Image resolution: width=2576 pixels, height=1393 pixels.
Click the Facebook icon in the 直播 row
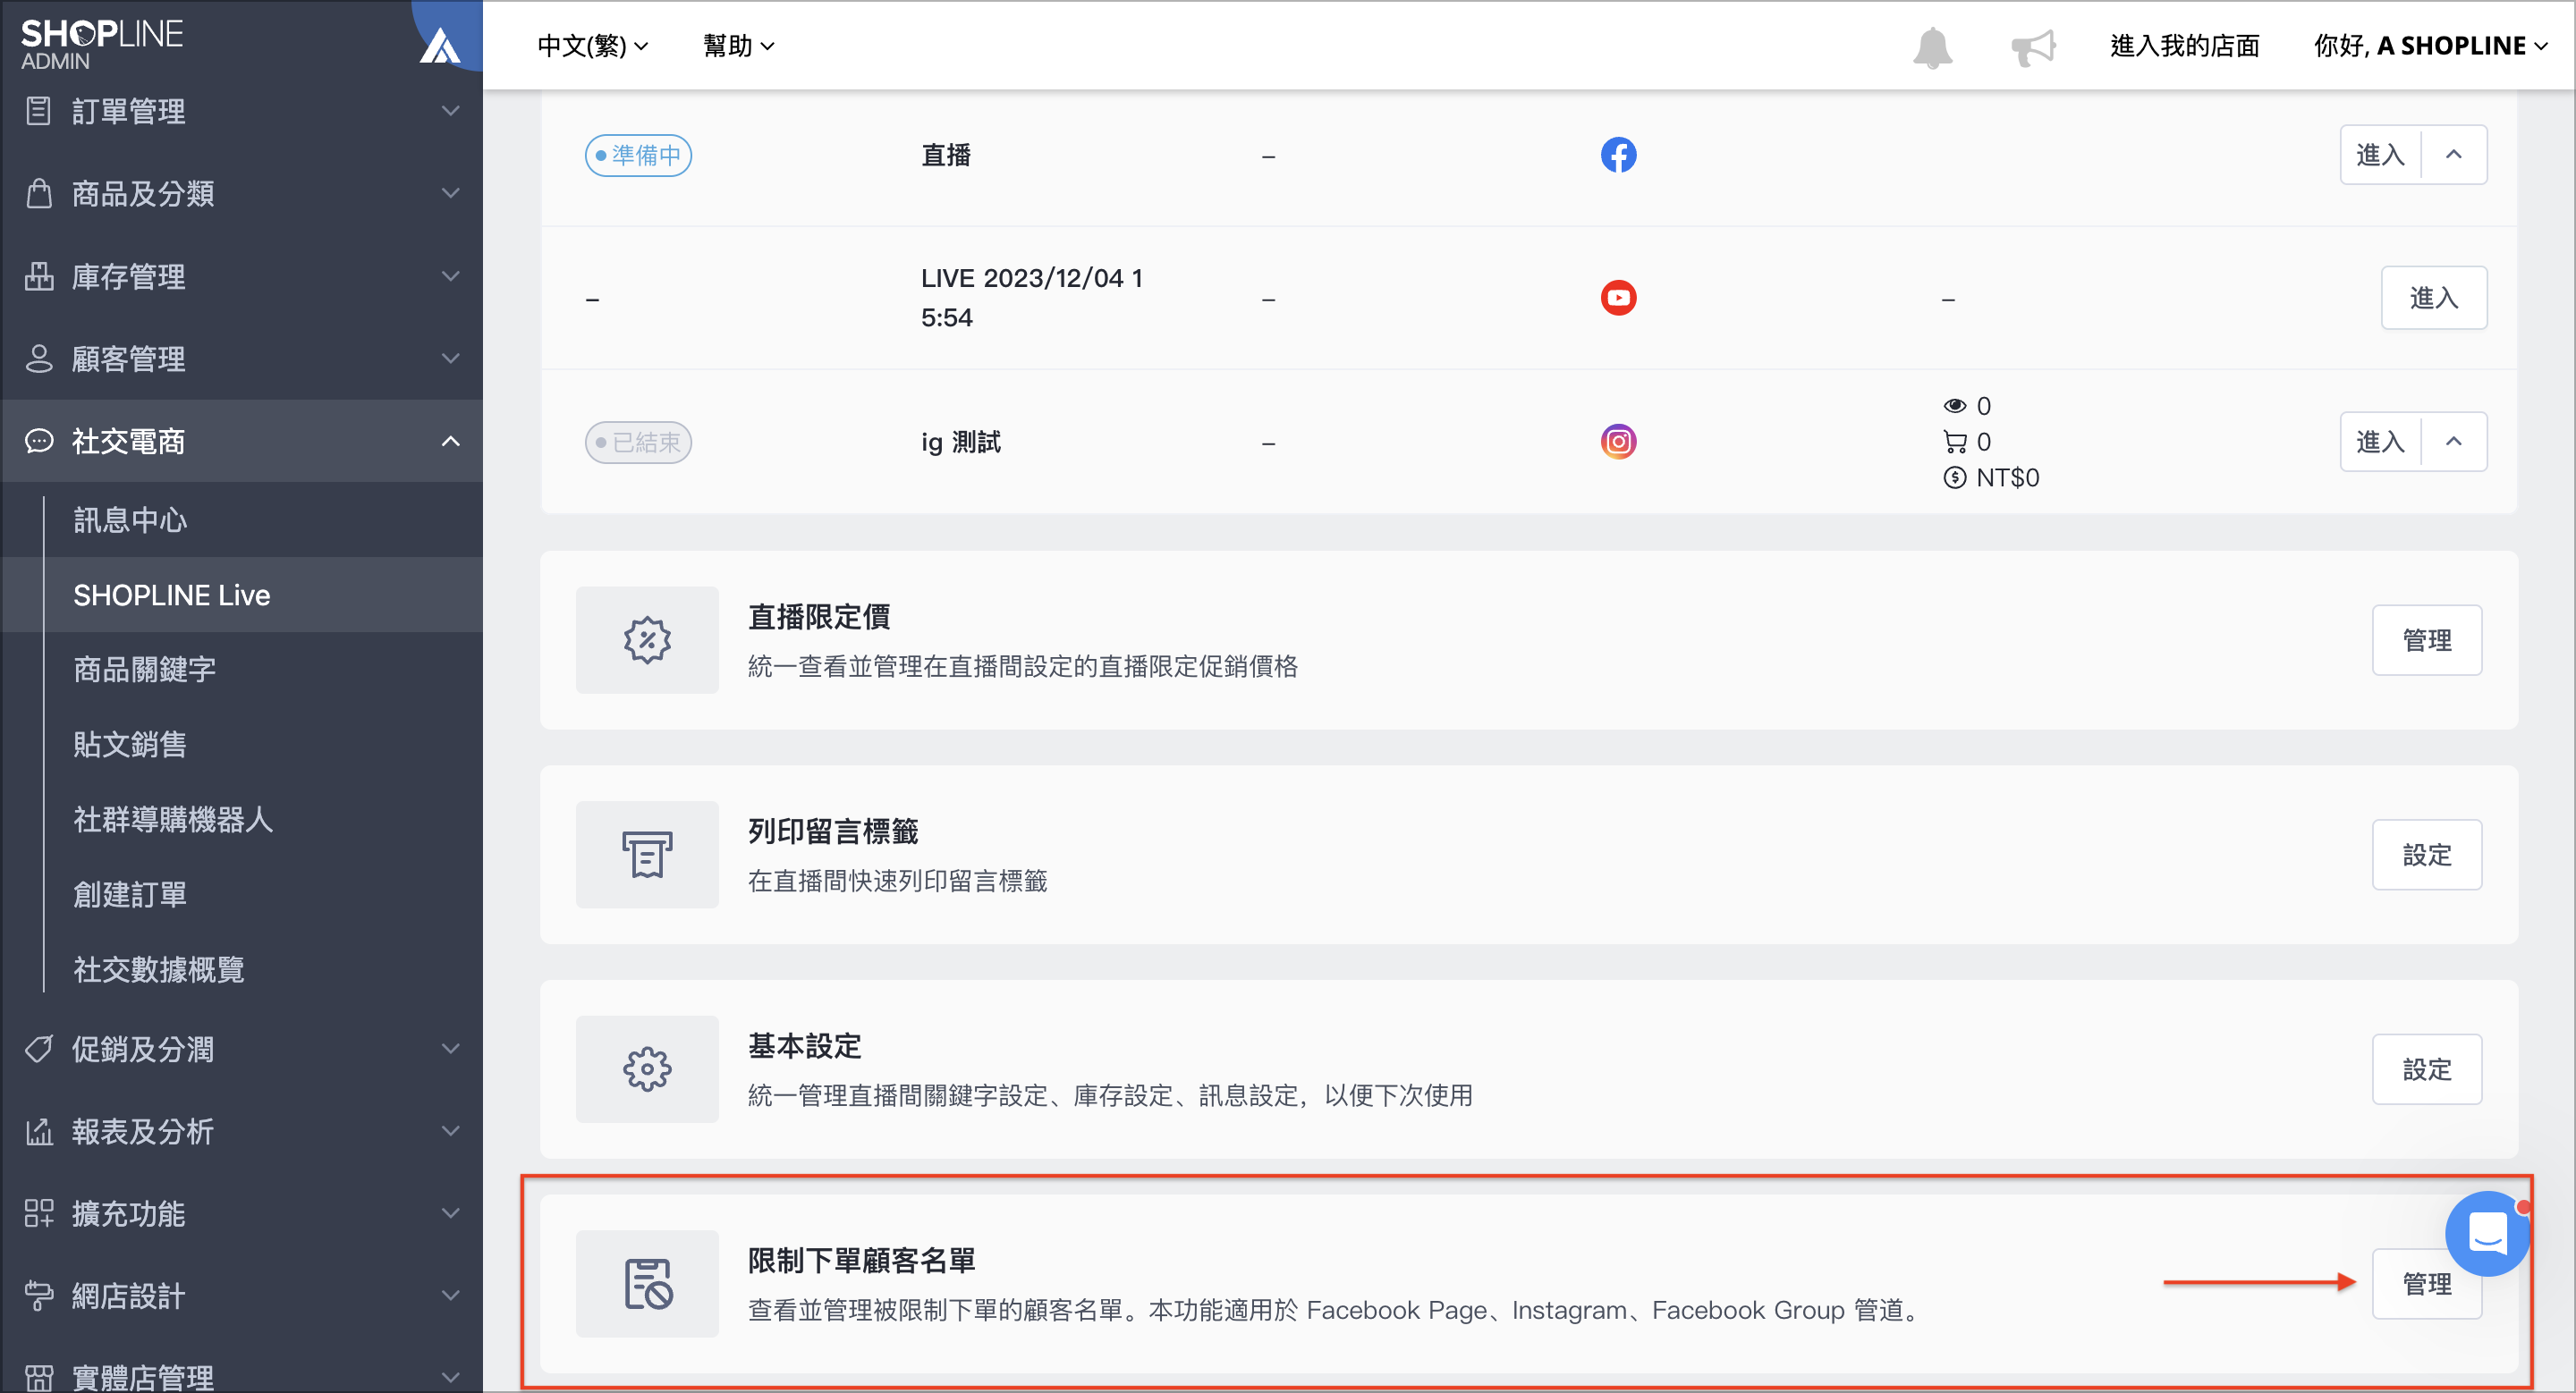1618,155
